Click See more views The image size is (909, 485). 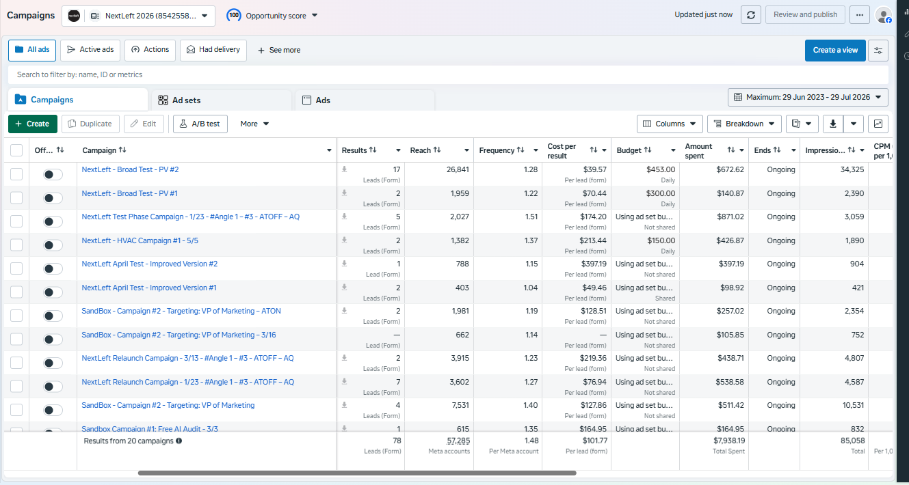click(279, 50)
